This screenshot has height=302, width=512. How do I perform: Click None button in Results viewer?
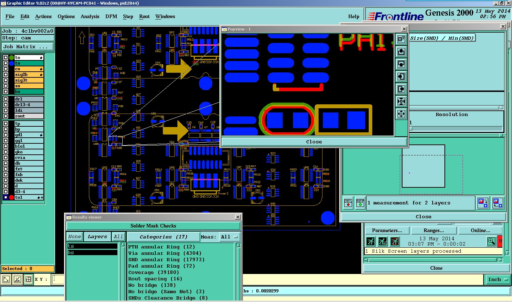pos(75,237)
